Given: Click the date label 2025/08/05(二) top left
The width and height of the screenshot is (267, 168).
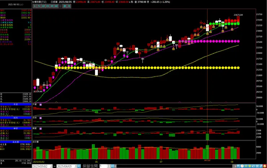Looking at the screenshot, I should tap(16, 4).
